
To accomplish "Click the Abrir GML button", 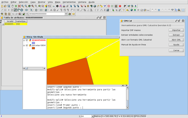I will pos(176,40).
